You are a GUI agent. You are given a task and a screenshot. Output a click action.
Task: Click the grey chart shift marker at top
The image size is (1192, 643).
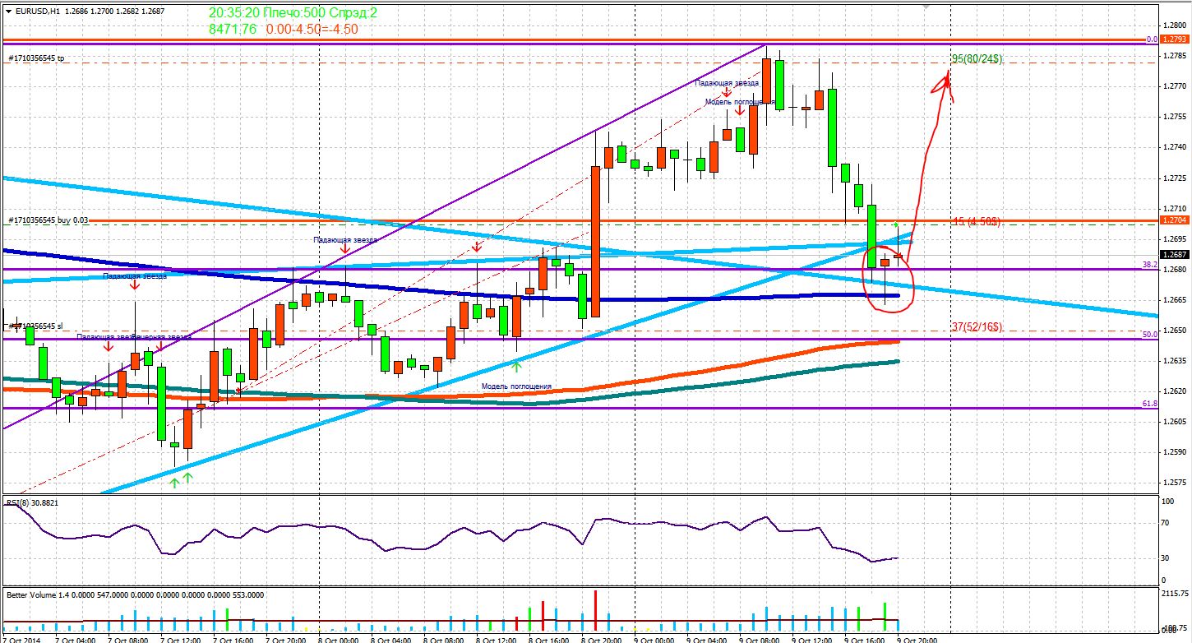tap(926, 7)
